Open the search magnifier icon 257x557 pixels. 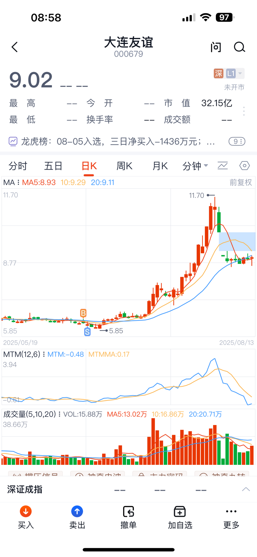(x=240, y=47)
